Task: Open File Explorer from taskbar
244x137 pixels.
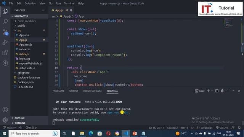Action: [x=82, y=134]
